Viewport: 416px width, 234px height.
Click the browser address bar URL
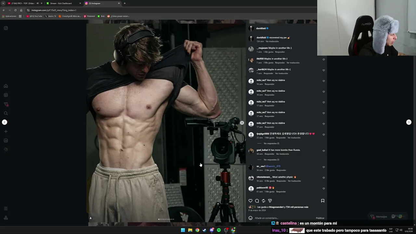pos(54,10)
